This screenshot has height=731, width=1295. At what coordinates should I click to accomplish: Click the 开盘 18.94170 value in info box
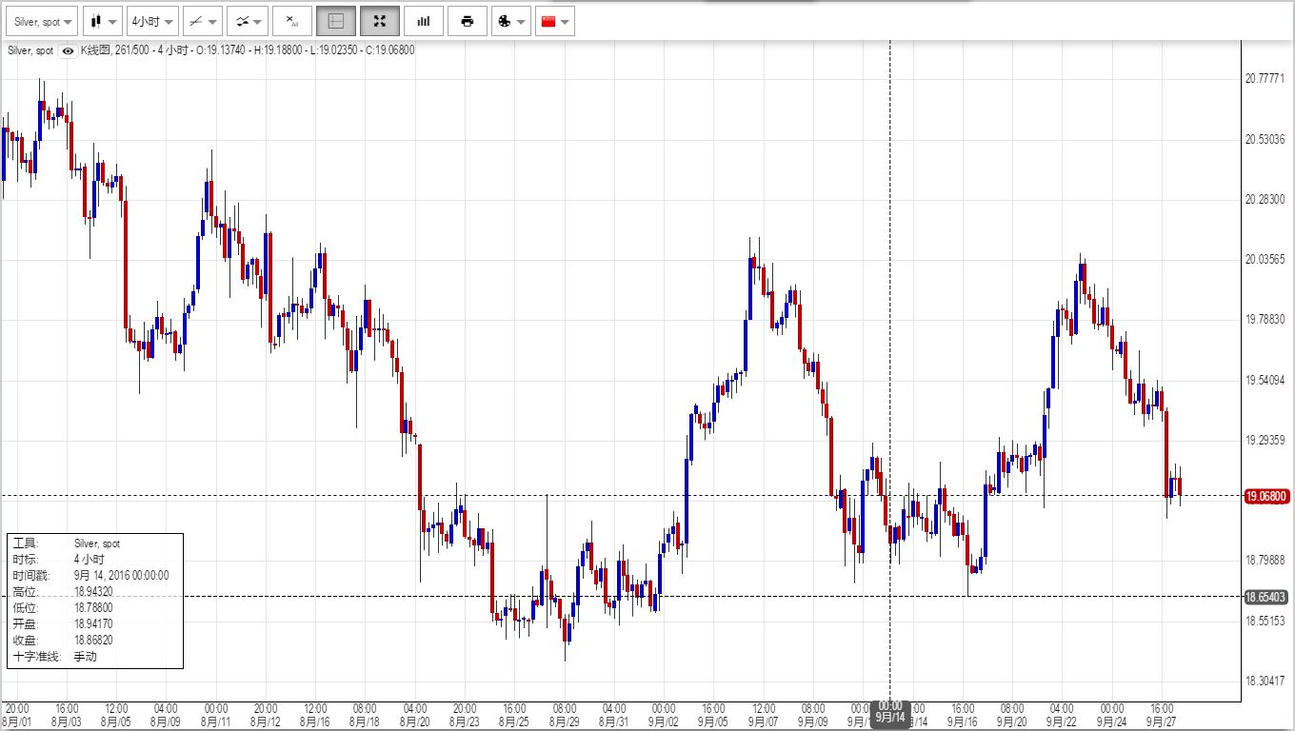[x=93, y=623]
